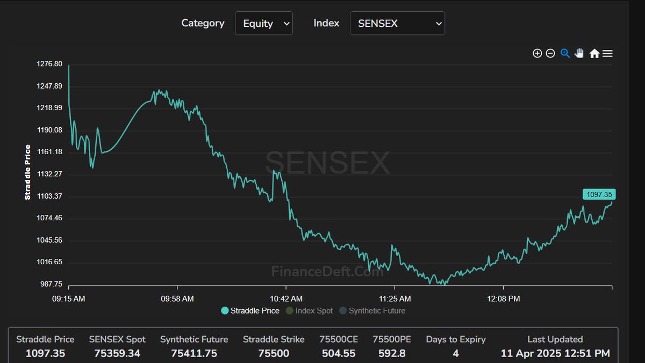Toggle the Synthetic Future legend series
Image resolution: width=645 pixels, height=363 pixels.
372,310
